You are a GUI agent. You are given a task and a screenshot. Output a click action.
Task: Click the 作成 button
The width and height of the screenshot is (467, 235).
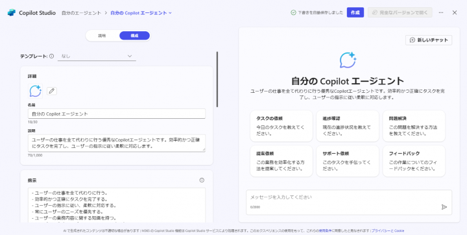[x=355, y=12]
